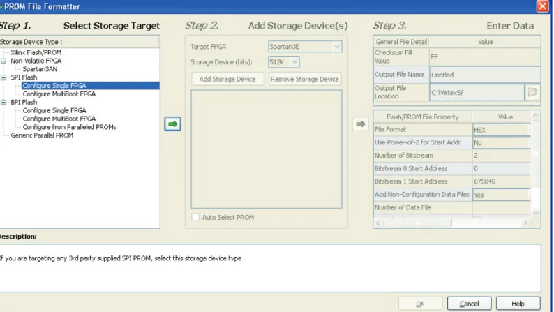
Task: Click the property table scroll down arrow
Action: [x=536, y=213]
